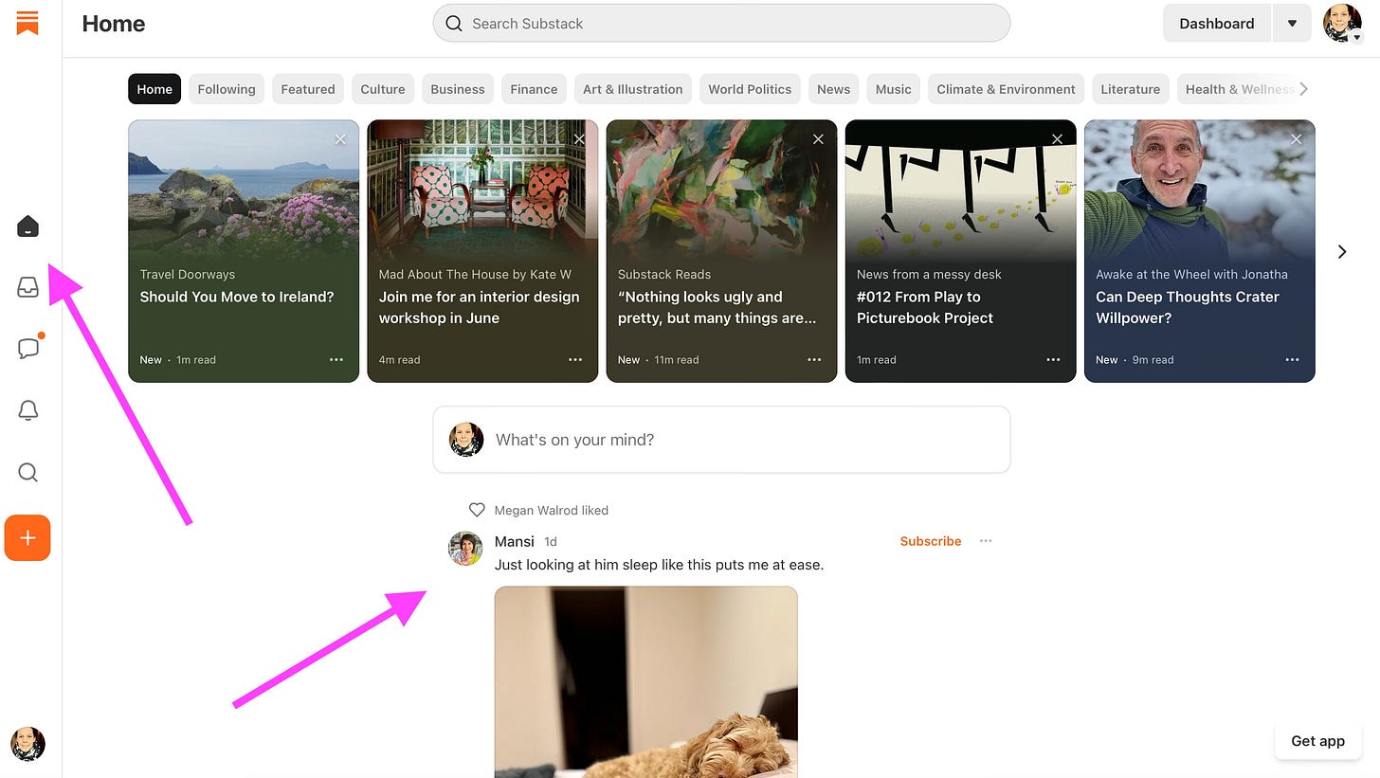Open the Nothing looks ugly and pretty post
The image size is (1380, 778).
(x=717, y=307)
